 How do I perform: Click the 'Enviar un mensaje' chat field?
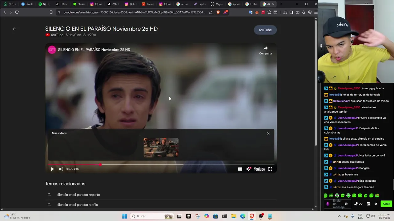pyautogui.click(x=338, y=204)
